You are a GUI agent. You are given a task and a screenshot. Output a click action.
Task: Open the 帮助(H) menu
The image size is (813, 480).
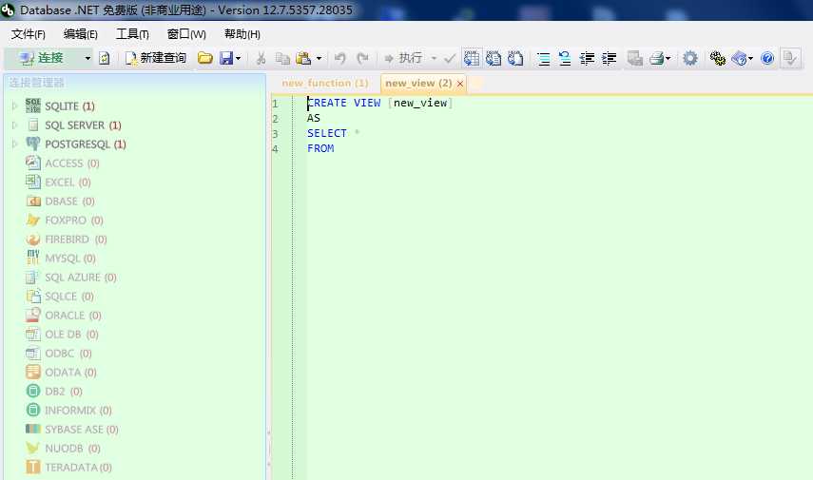click(x=242, y=34)
